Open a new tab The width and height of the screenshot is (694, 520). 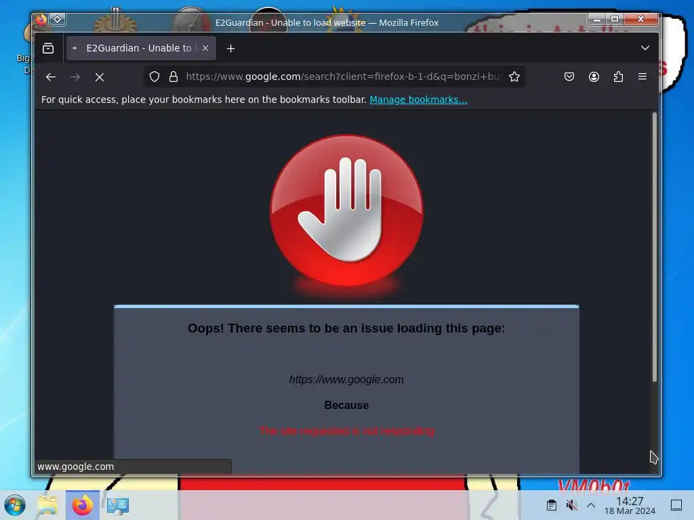click(230, 48)
